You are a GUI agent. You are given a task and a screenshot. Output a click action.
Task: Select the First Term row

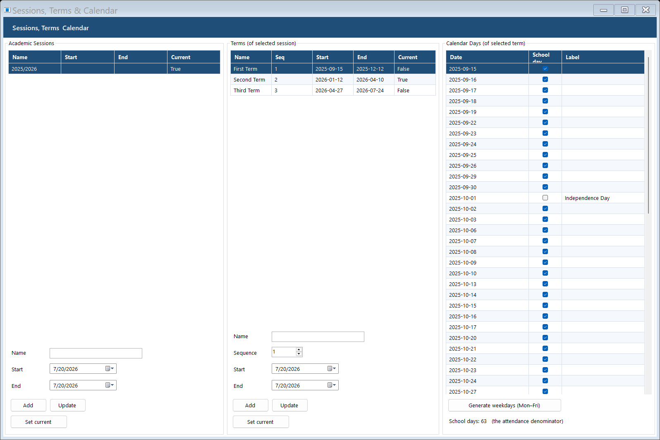(x=333, y=69)
